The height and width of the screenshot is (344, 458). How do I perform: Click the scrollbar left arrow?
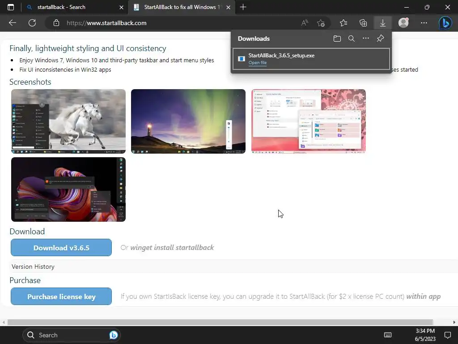[4, 322]
